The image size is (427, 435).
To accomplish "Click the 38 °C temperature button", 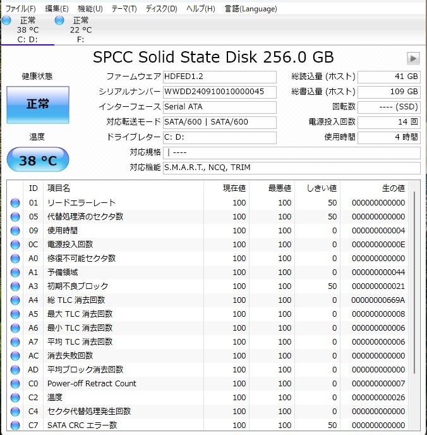I will point(38,159).
